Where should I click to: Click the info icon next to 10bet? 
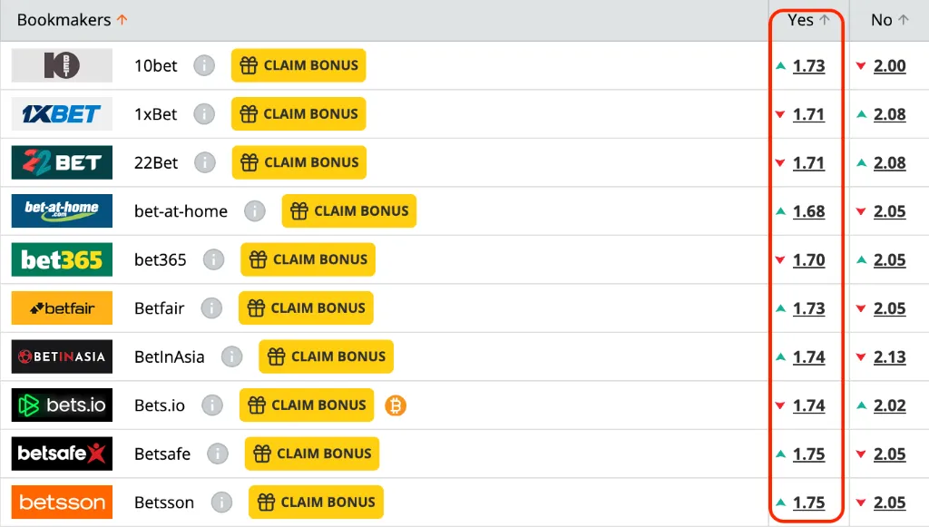tap(204, 66)
